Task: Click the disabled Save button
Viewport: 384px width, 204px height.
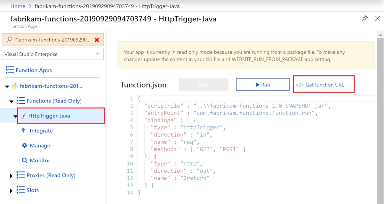Action: pyautogui.click(x=204, y=85)
